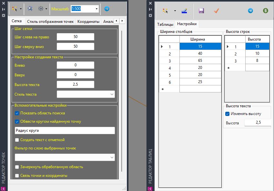Screen dimensions: 274x191
Task: Click the Telegram icon in the table editor toolbar
Action: tap(250, 11)
